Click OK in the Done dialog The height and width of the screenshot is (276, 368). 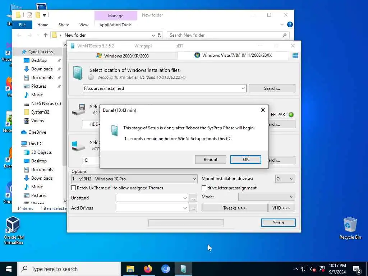coord(246,160)
